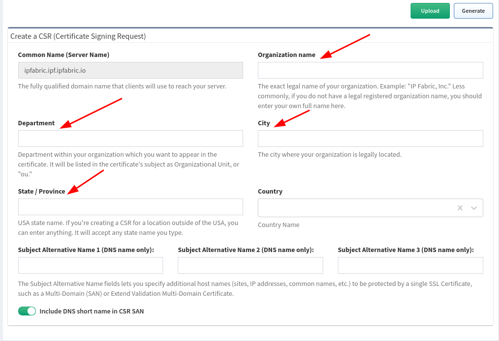Toggle Include DNS short name in CSR SAN

(27, 311)
